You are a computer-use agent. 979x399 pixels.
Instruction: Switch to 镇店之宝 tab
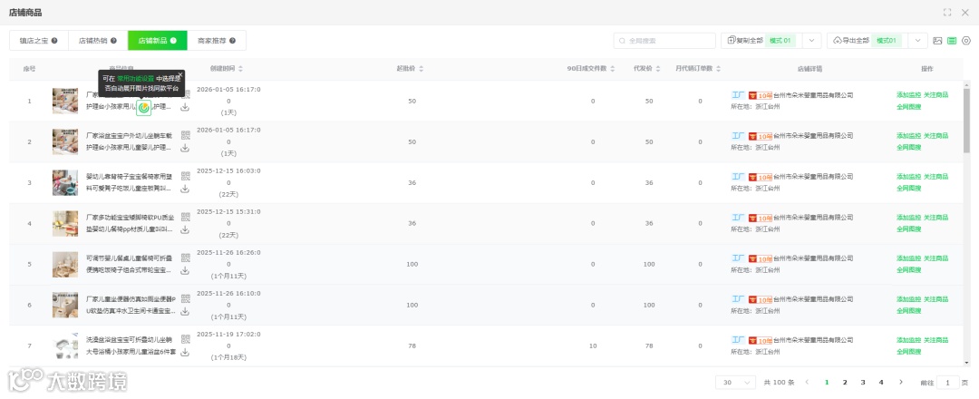39,41
